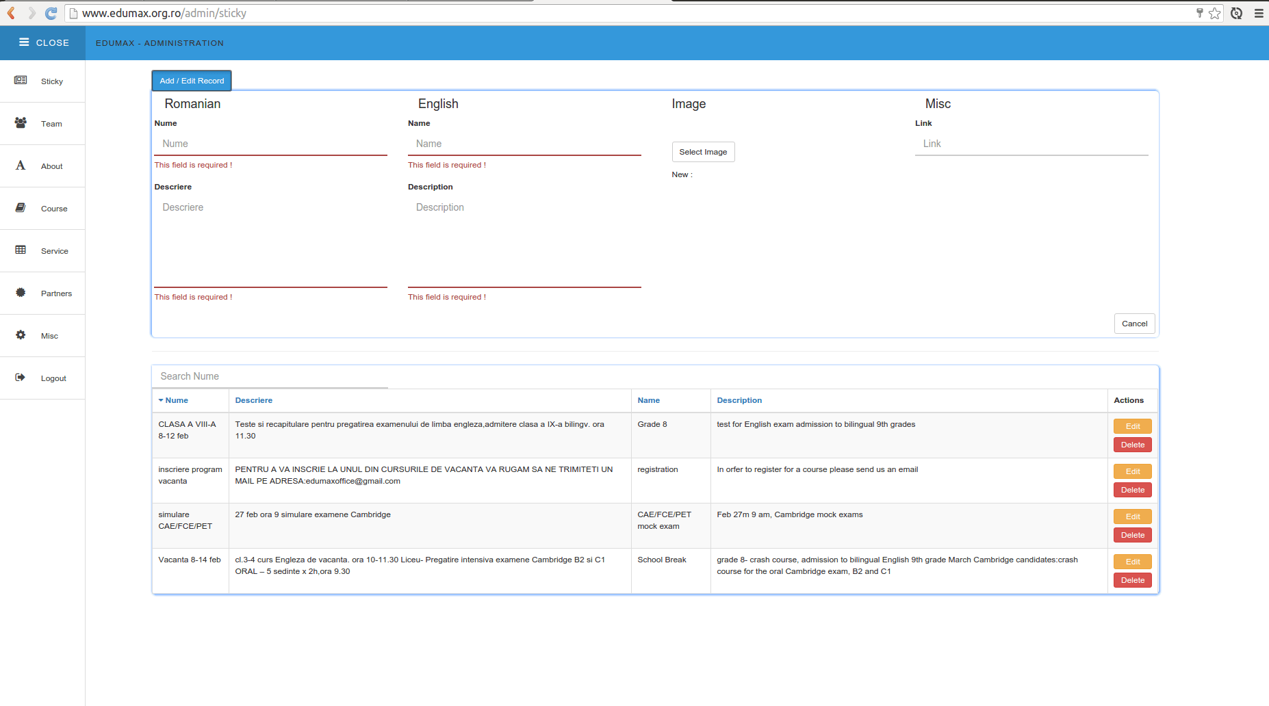
Task: Cancel the record form
Action: click(1134, 323)
